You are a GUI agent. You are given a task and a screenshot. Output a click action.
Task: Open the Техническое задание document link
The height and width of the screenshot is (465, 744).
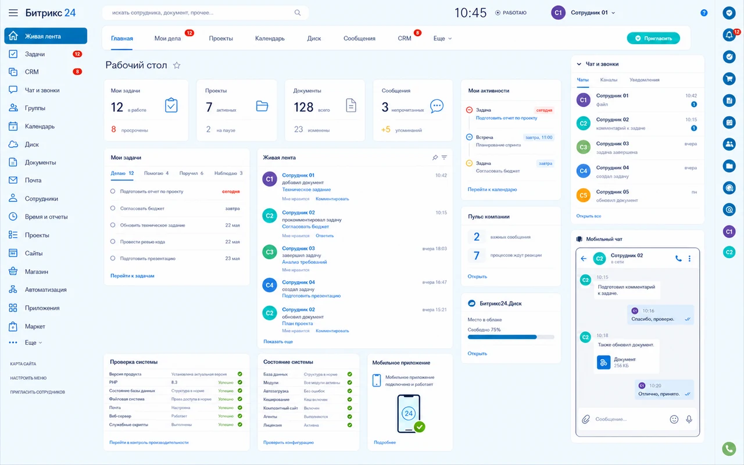pos(306,189)
